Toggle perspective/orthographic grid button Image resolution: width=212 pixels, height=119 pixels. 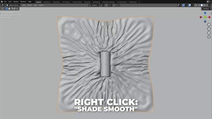click(209, 37)
